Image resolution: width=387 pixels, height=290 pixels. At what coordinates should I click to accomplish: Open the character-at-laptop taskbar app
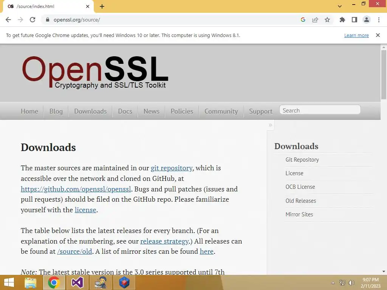pos(101,282)
